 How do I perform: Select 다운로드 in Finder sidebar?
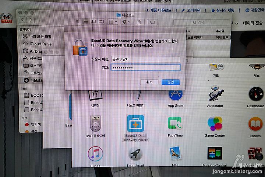(x=33, y=80)
